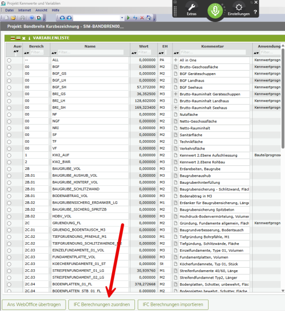Screen dimensions: 285x311
Task: Click the home icon in navigation toolbar
Action: (x=149, y=18)
